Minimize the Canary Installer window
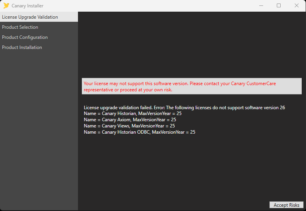 click(261, 6)
